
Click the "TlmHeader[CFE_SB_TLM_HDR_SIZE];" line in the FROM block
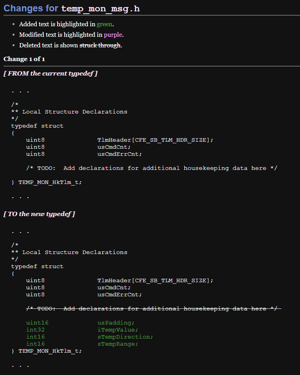(x=155, y=140)
